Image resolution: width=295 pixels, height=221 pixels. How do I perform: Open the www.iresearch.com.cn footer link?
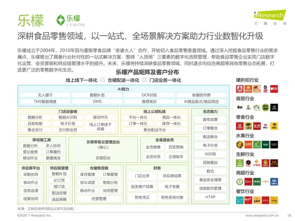(x=261, y=216)
